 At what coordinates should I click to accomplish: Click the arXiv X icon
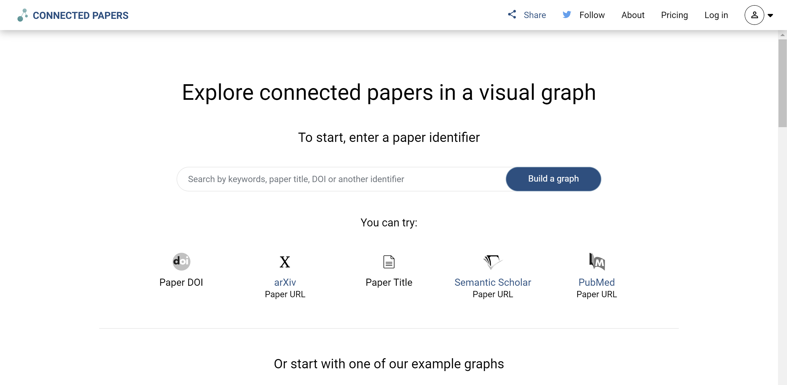[285, 262]
